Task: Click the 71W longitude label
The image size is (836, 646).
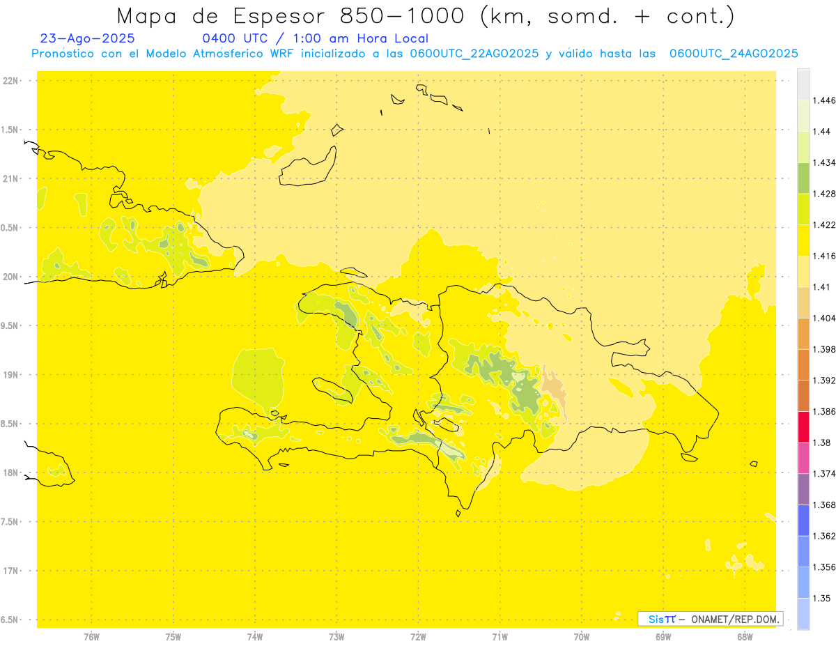Action: pyautogui.click(x=500, y=636)
